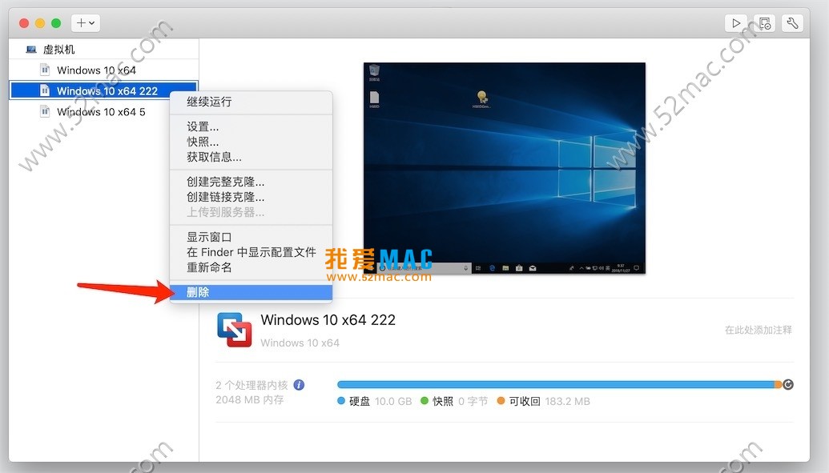Choose 在 Finder 中显示配置文件 menu item
Viewport: 829px width, 473px height.
[252, 252]
